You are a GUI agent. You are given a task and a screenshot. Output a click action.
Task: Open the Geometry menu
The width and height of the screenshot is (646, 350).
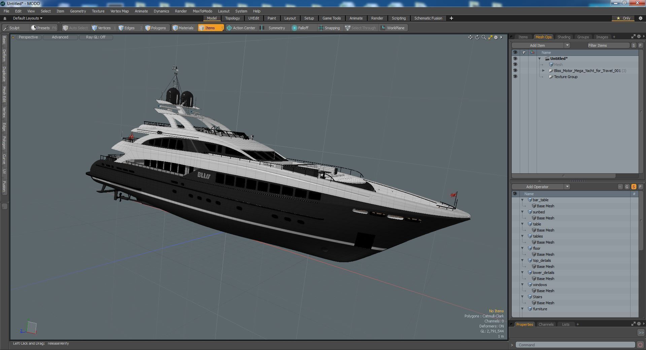78,11
